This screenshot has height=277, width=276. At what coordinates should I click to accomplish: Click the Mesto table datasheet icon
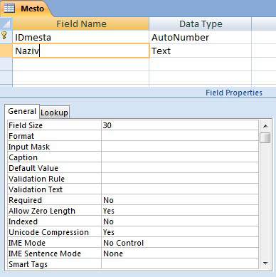click(x=9, y=9)
